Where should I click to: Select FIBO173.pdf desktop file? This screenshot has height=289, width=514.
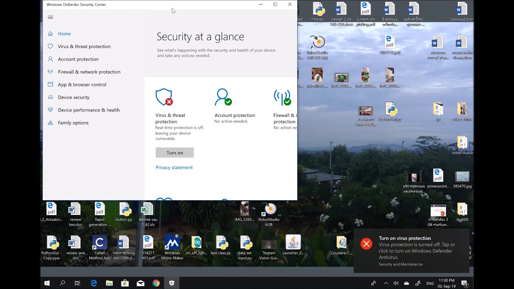(390, 45)
